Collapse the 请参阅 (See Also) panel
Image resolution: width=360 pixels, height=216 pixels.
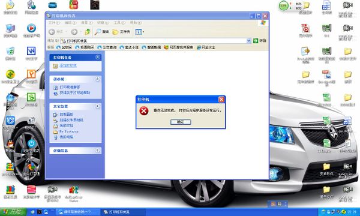pyautogui.click(x=98, y=79)
